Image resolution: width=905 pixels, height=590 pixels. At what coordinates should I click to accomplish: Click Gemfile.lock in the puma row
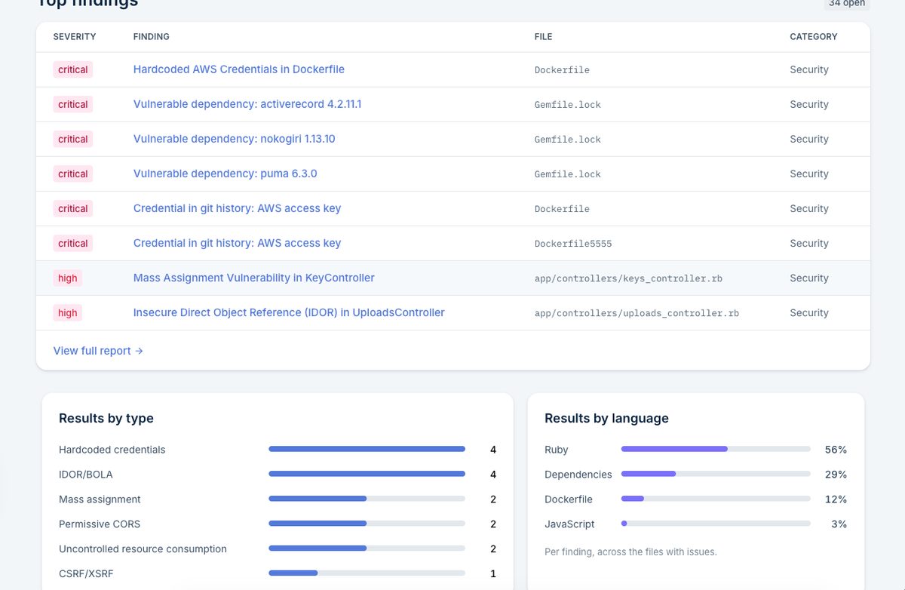point(568,174)
